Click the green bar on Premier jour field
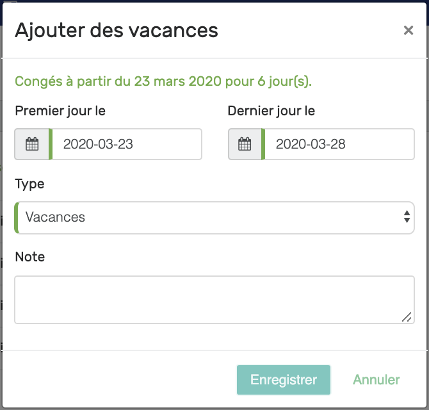The height and width of the screenshot is (410, 429). point(51,144)
